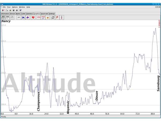Switch to the Person tab
Viewport: 161px width, 121px height.
(x=13, y=14)
